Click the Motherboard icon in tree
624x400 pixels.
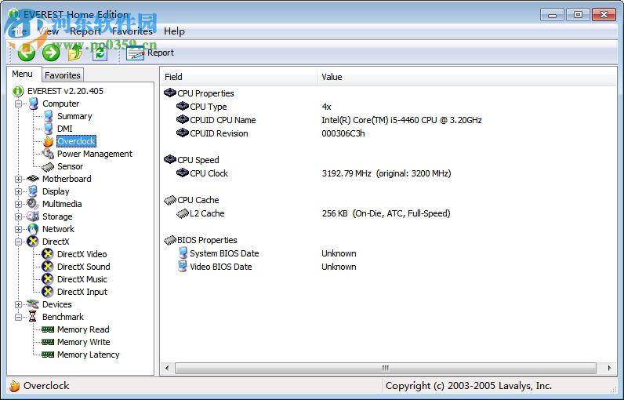pos(33,179)
